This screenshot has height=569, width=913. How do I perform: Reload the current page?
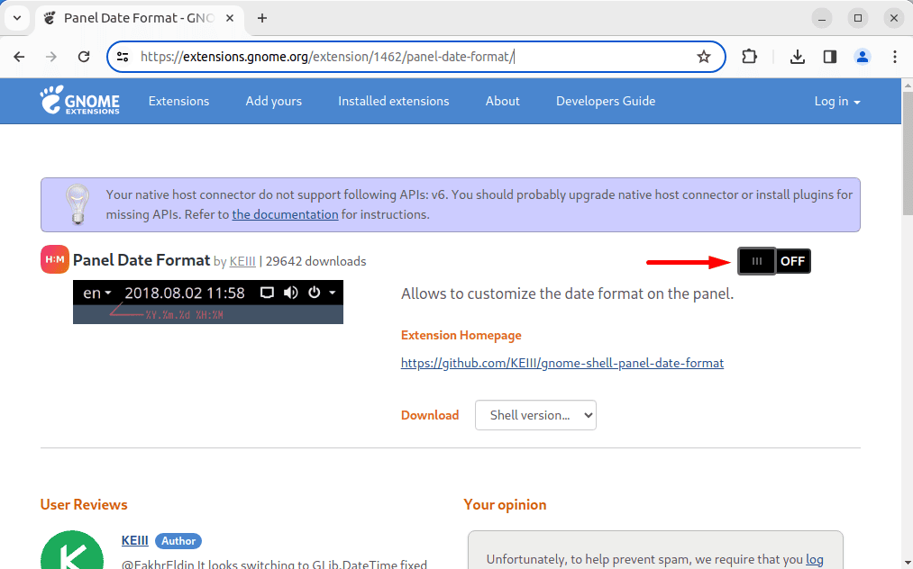click(x=84, y=57)
